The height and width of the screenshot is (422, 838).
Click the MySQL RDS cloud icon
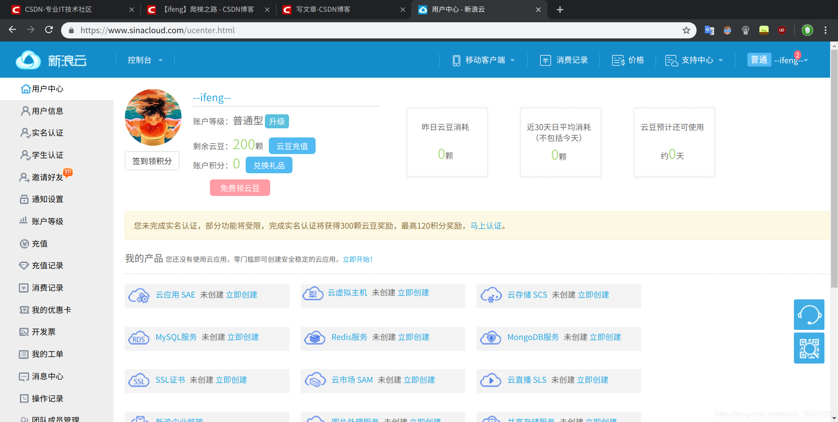coord(139,338)
